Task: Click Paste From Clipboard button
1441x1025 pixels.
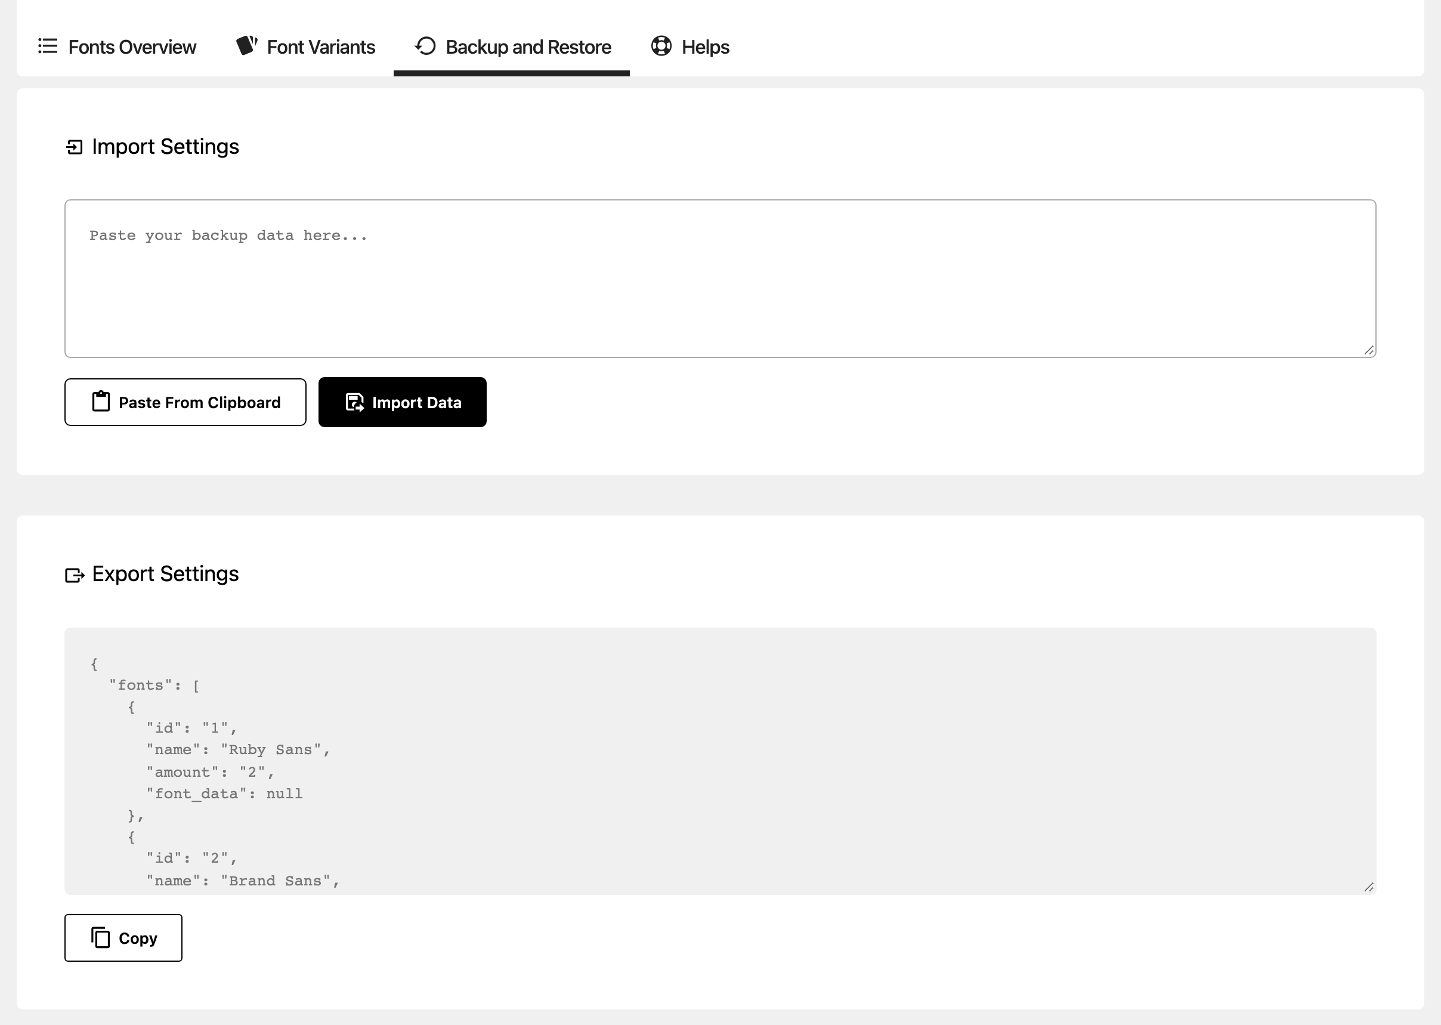Action: (185, 402)
